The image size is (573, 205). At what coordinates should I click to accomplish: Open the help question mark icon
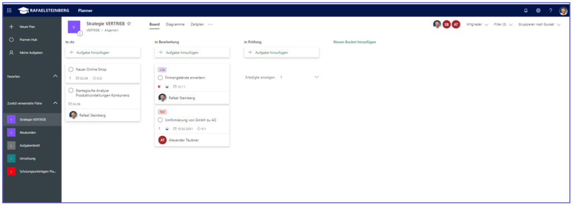[551, 11]
